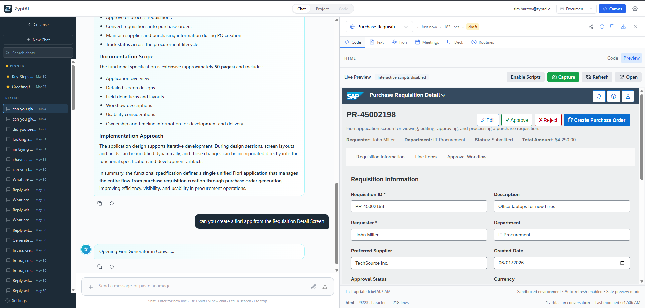This screenshot has height=308, width=645.
Task: Open Settings in sidebar bottom
Action: pyautogui.click(x=16, y=301)
